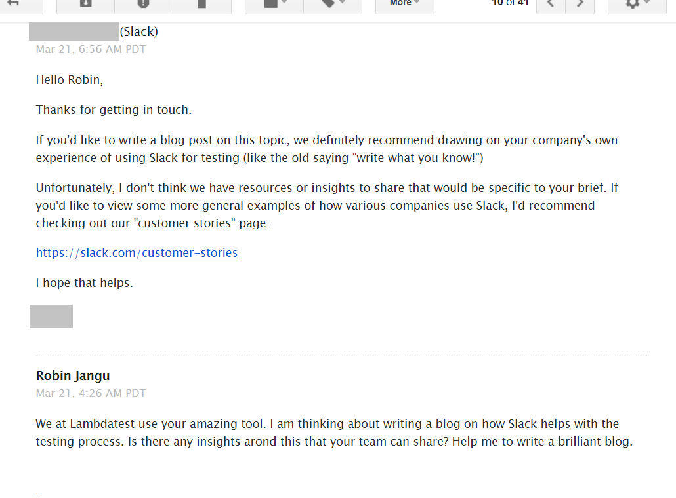Click the paragraph starting 'We at Lambdatest'
Viewport: 676px width, 498px height.
pos(334,432)
